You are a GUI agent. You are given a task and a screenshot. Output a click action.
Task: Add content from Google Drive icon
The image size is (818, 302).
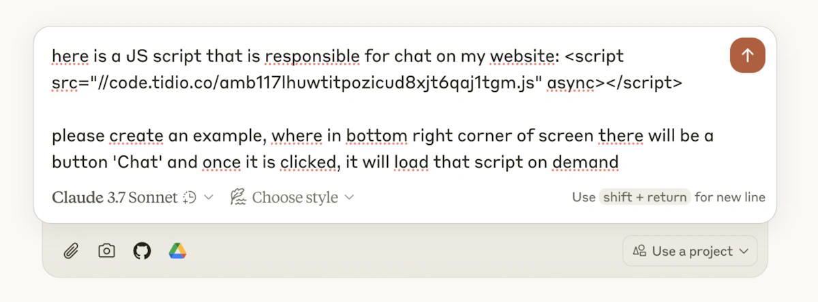point(178,251)
